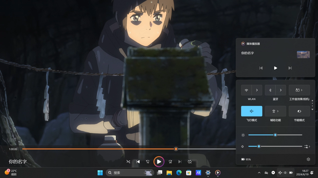Click the 你的名字 thumbnail in media panel

pos(303,54)
